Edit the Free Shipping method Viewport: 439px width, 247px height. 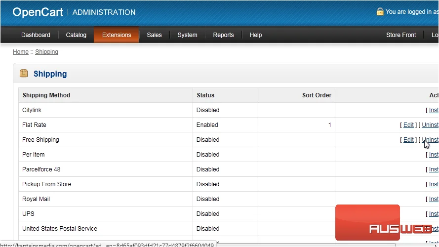(408, 140)
